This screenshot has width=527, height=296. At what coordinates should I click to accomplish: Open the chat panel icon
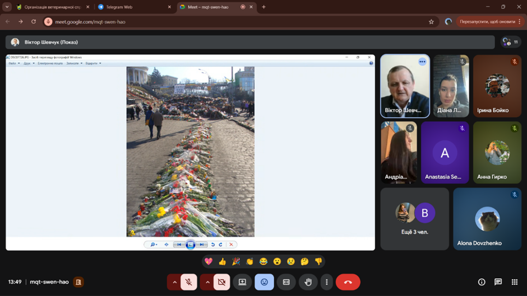click(498, 282)
